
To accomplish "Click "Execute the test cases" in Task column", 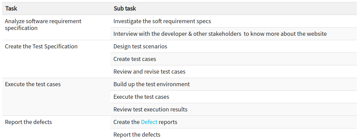I will [33, 84].
